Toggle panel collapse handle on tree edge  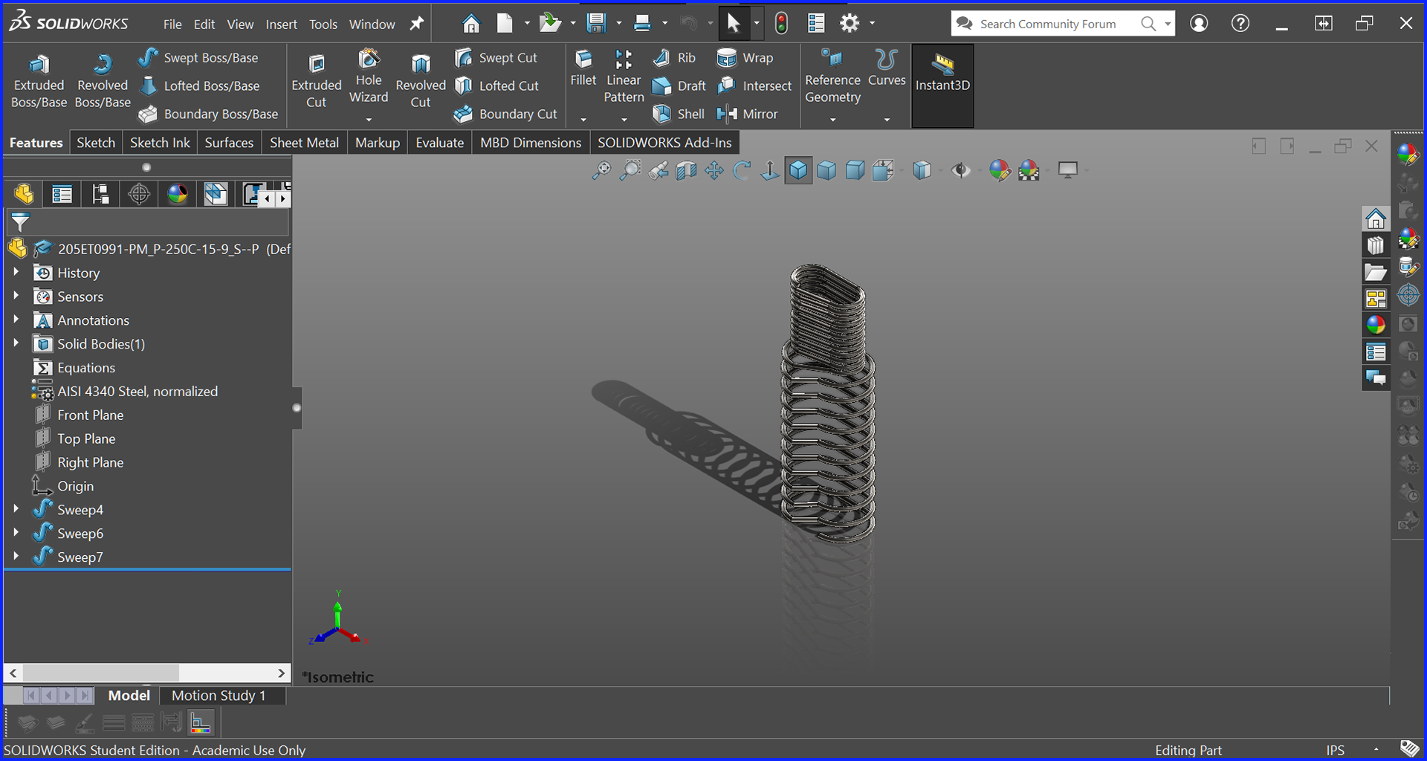click(297, 408)
